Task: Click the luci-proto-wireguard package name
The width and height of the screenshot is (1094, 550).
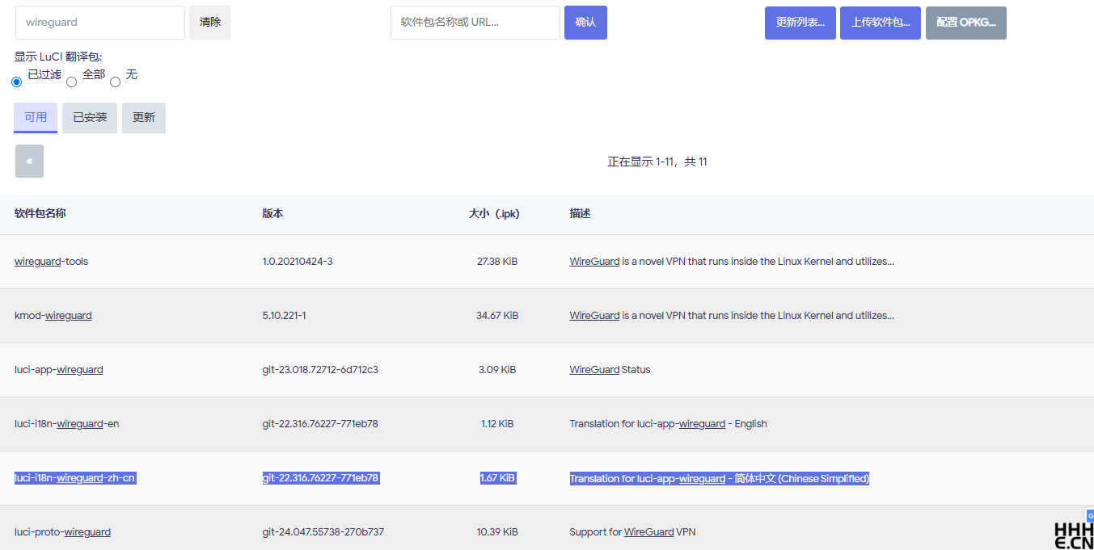Action: 62,531
